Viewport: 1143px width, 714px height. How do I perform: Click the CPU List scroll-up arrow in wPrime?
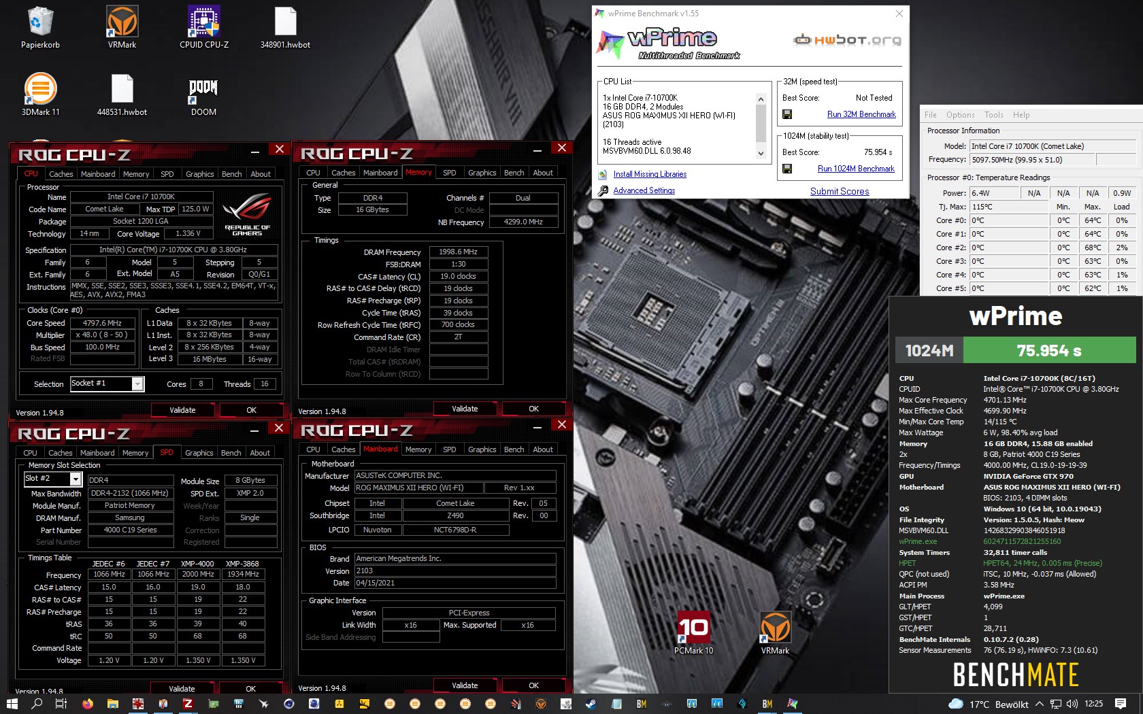(761, 99)
